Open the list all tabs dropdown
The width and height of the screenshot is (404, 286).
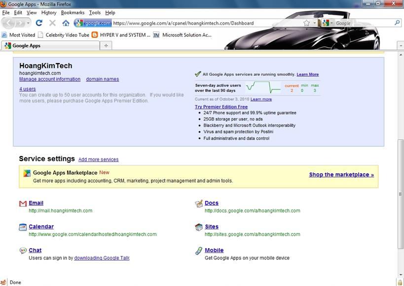coord(401,46)
